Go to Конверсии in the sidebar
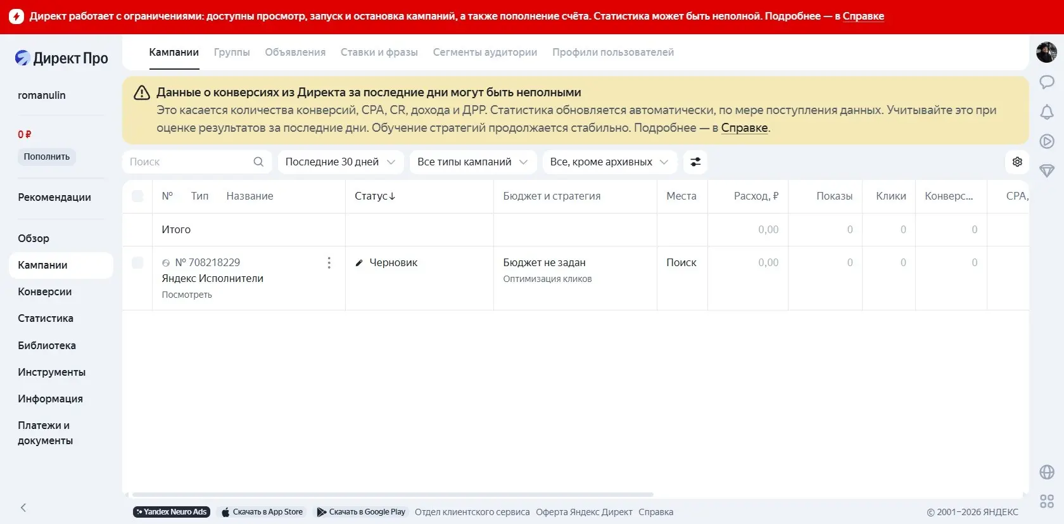 click(45, 291)
